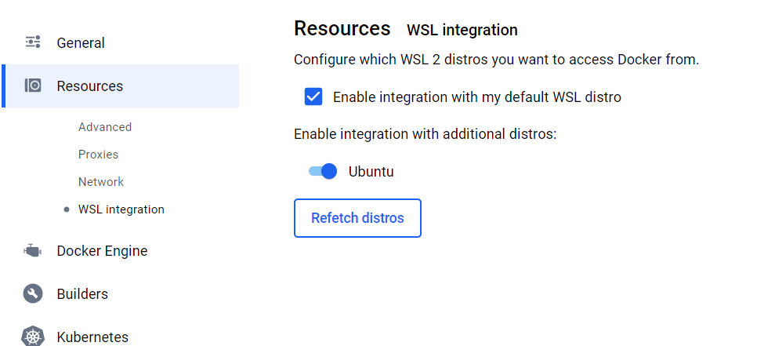Uncheck the default WSL distro integration checkbox
The height and width of the screenshot is (346, 775).
point(313,97)
